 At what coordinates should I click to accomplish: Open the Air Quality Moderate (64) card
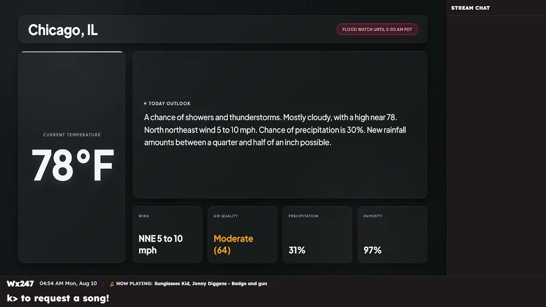coord(242,235)
